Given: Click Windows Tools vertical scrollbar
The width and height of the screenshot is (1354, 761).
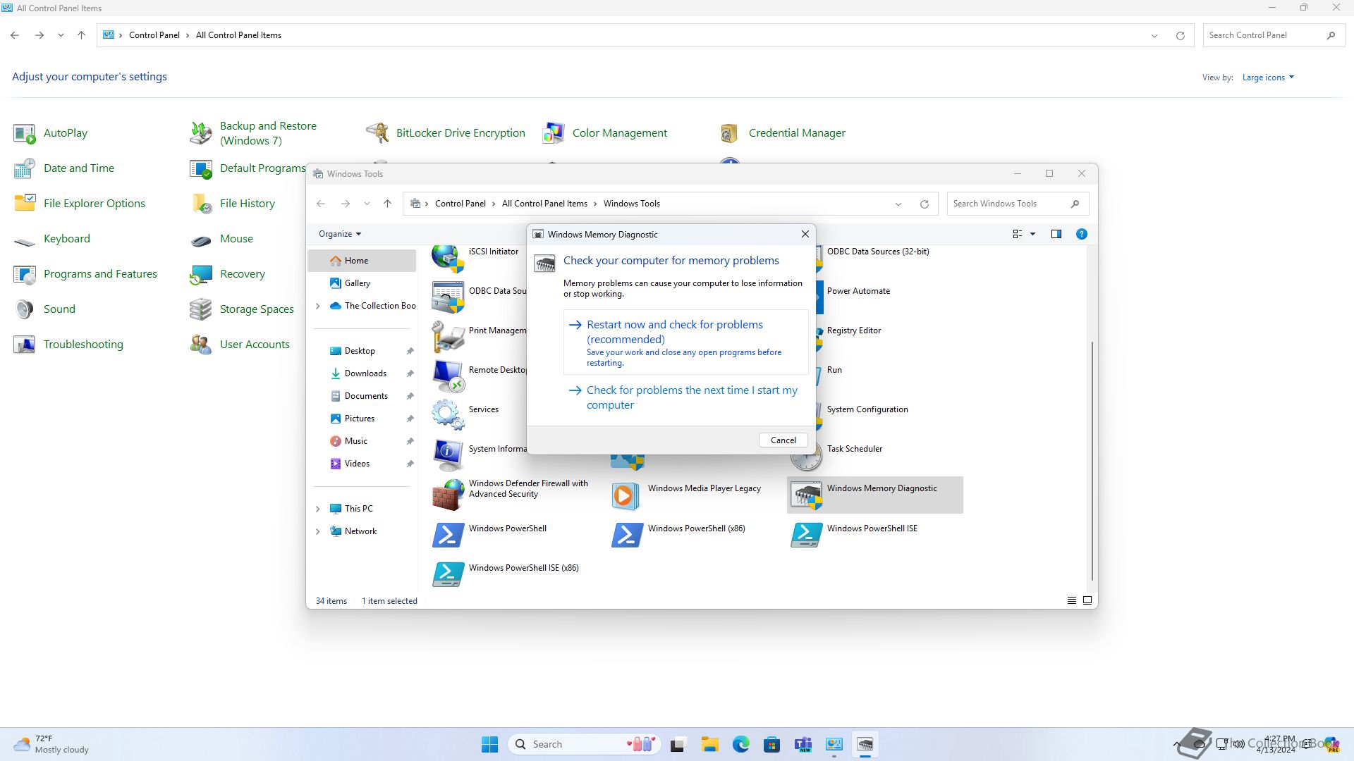Looking at the screenshot, I should tap(1092, 462).
